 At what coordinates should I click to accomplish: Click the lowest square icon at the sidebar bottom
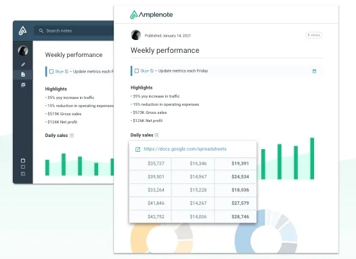[x=23, y=174]
